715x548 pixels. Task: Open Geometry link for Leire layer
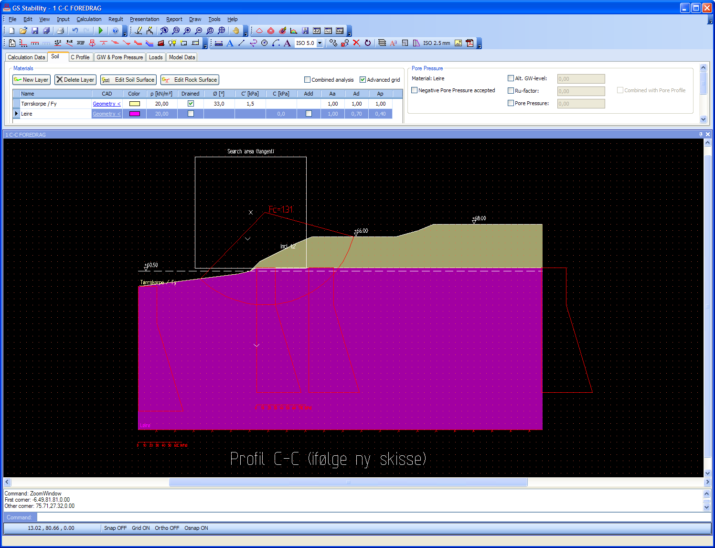click(107, 114)
